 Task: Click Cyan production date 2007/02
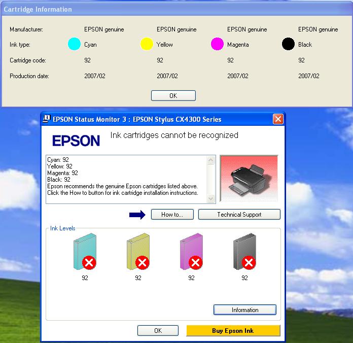95,76
